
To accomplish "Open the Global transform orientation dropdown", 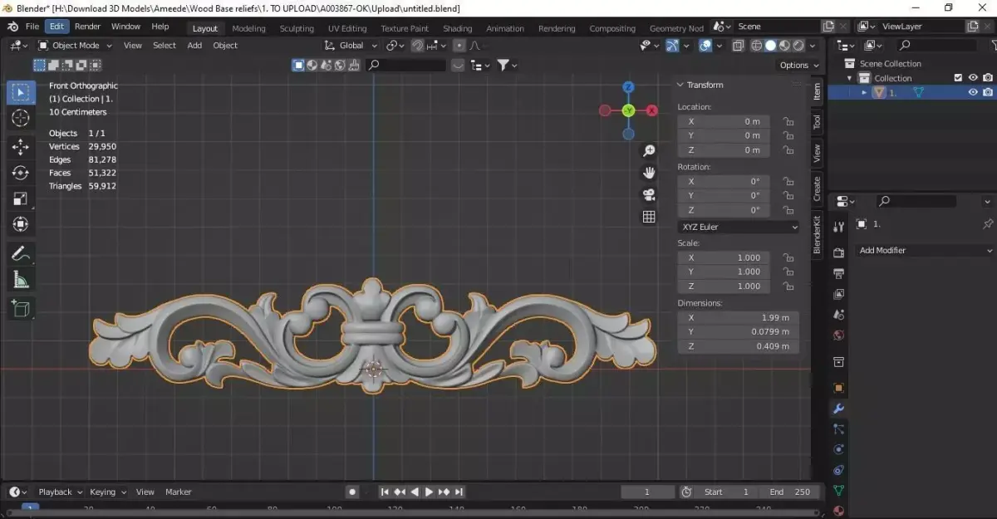I will pyautogui.click(x=351, y=46).
